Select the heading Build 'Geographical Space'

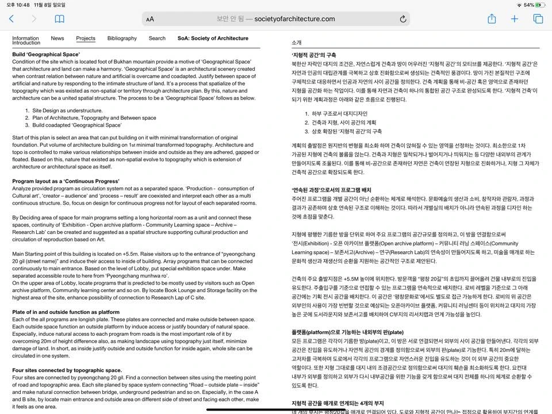[x=46, y=54]
